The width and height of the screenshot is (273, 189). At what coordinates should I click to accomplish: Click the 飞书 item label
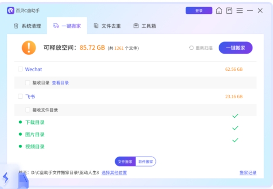pyautogui.click(x=30, y=97)
